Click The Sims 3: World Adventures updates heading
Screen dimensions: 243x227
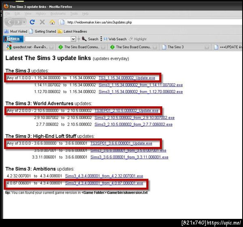click(x=49, y=104)
